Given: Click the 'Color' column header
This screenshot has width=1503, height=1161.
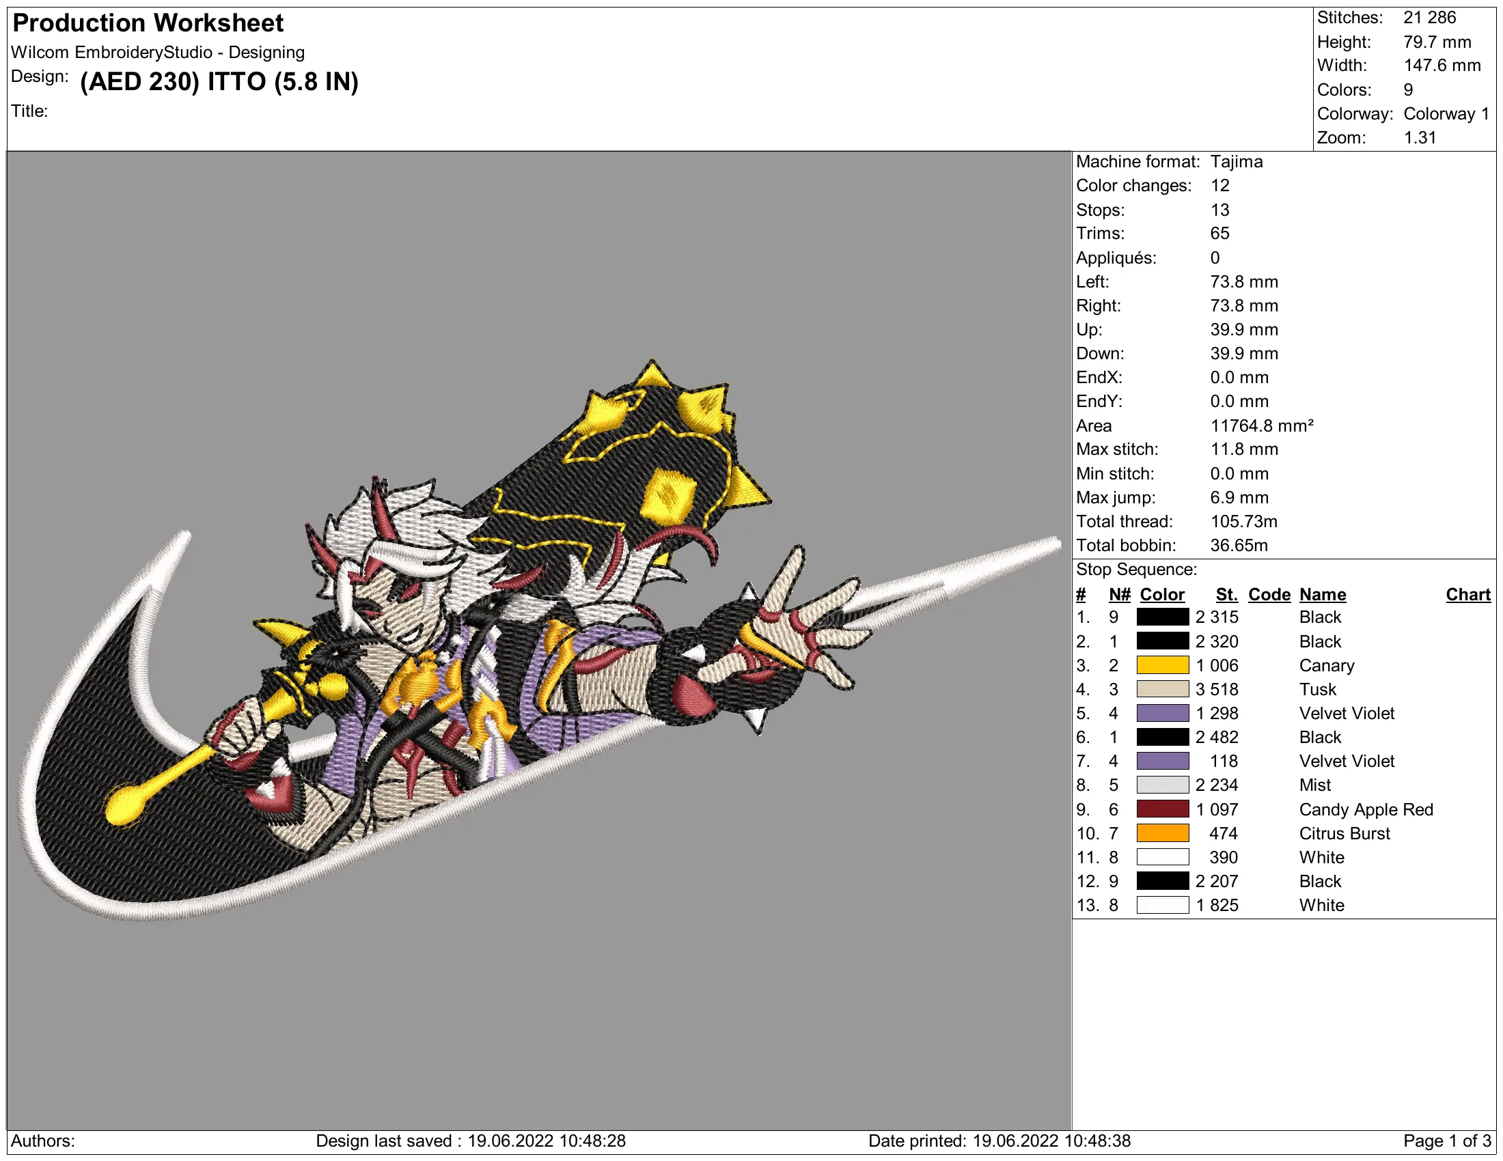Looking at the screenshot, I should 1161,595.
